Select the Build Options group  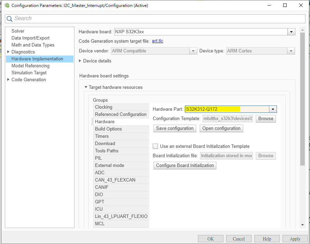point(121,129)
